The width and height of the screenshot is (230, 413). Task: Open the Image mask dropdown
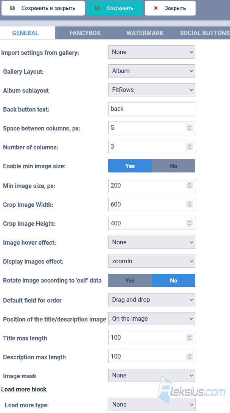[151, 375]
